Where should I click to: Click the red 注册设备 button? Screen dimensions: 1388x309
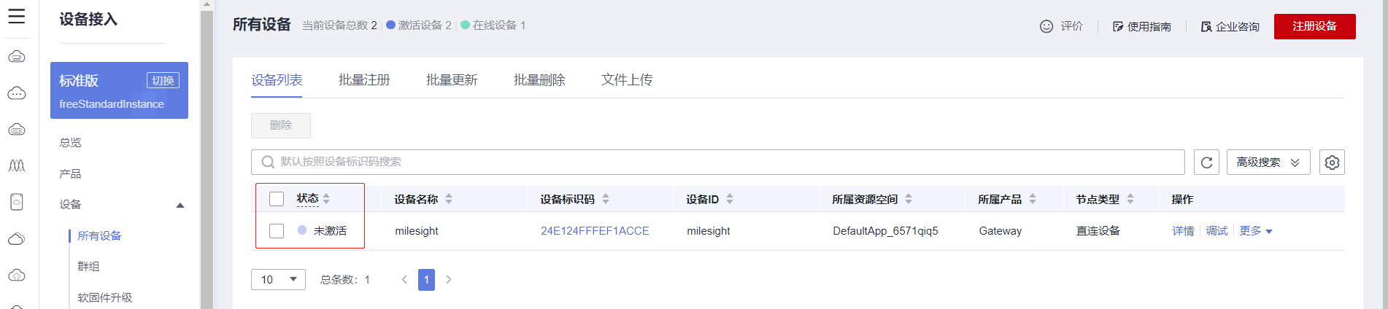(1314, 26)
